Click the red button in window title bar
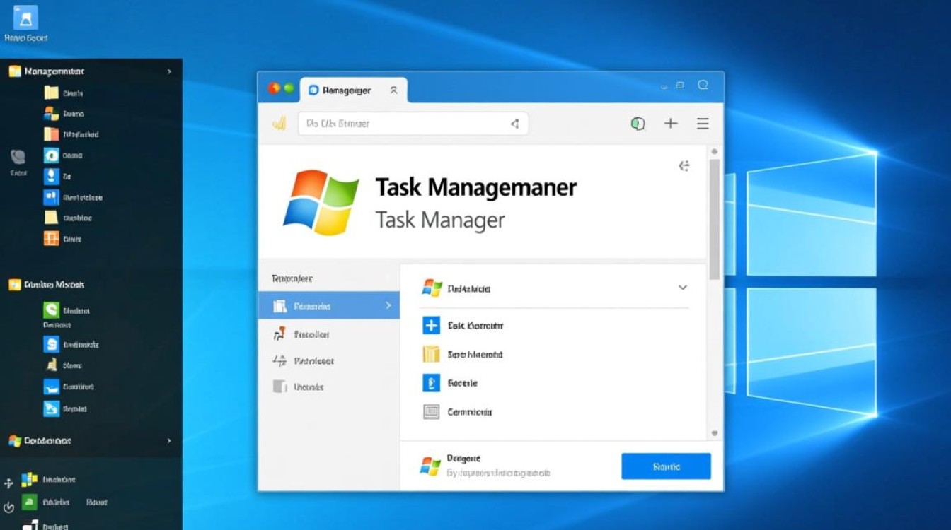The height and width of the screenshot is (530, 951). 275,88
